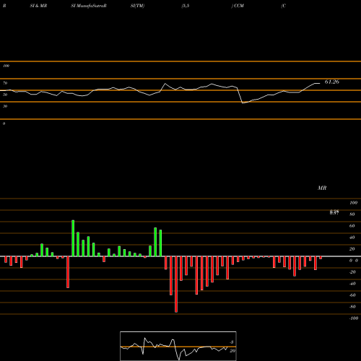Click RSI axis label 70
Image resolution: width=361 pixels, height=361 pixels.
[x=5, y=83]
